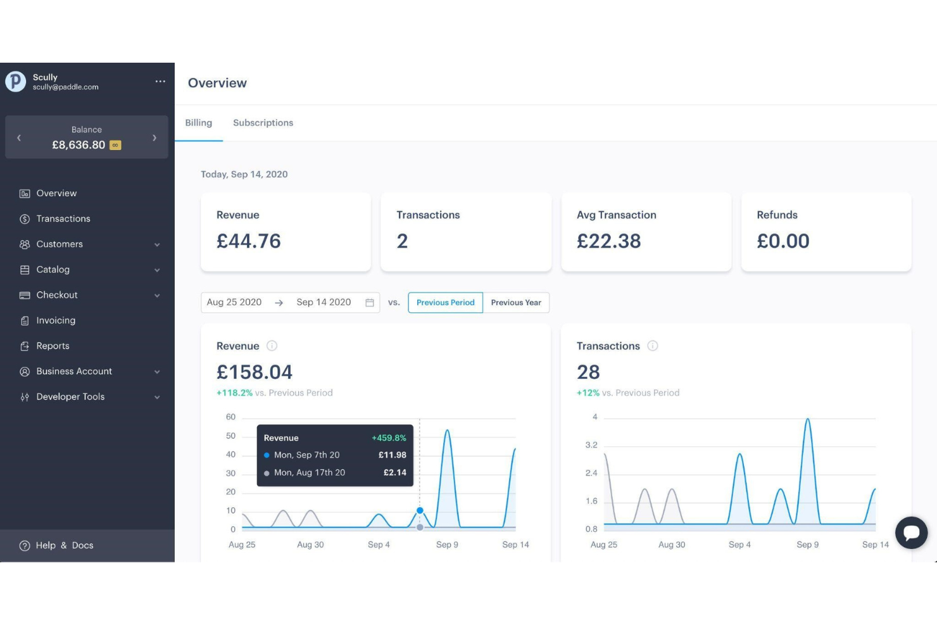Click Mon, Sep 7th 20 tooltip row
Image resolution: width=937 pixels, height=625 pixels.
coord(335,455)
